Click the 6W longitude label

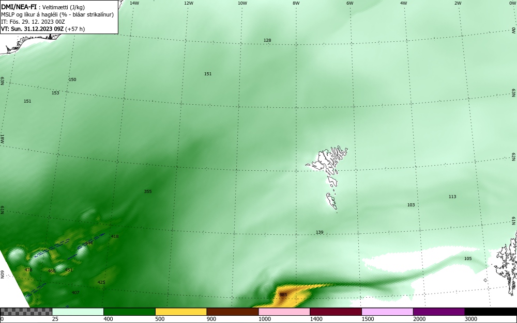[350, 3]
